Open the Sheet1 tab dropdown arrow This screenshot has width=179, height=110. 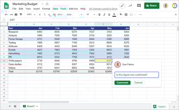click(37, 106)
